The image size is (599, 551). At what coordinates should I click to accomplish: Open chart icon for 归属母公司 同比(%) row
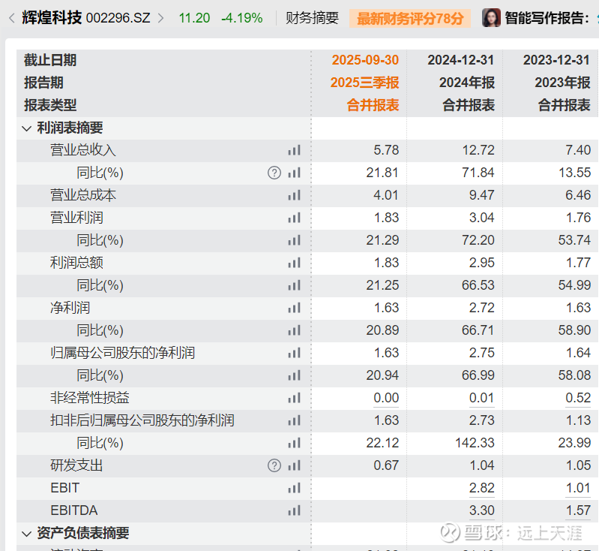click(x=294, y=375)
